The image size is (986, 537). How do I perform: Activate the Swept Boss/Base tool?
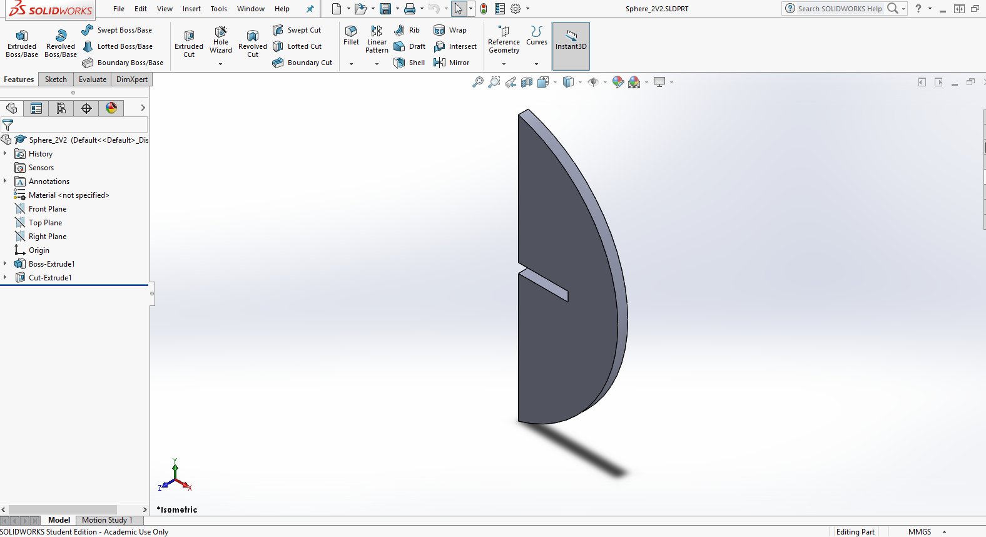pyautogui.click(x=117, y=30)
